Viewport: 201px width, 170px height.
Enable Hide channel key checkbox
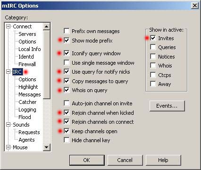67,140
